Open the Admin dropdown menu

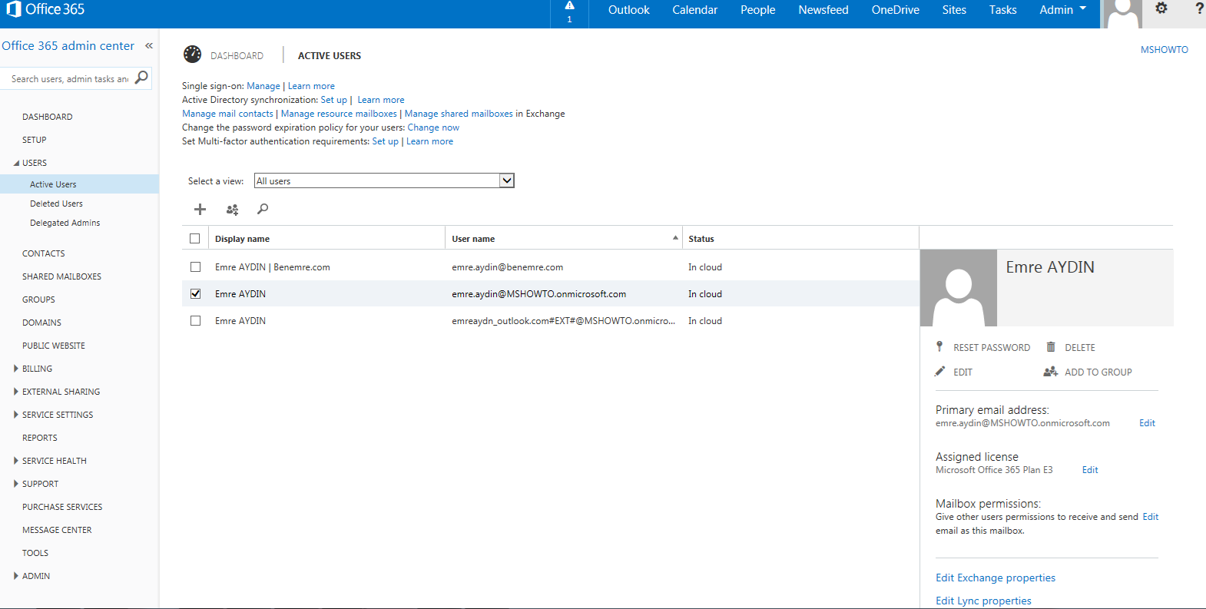1062,10
